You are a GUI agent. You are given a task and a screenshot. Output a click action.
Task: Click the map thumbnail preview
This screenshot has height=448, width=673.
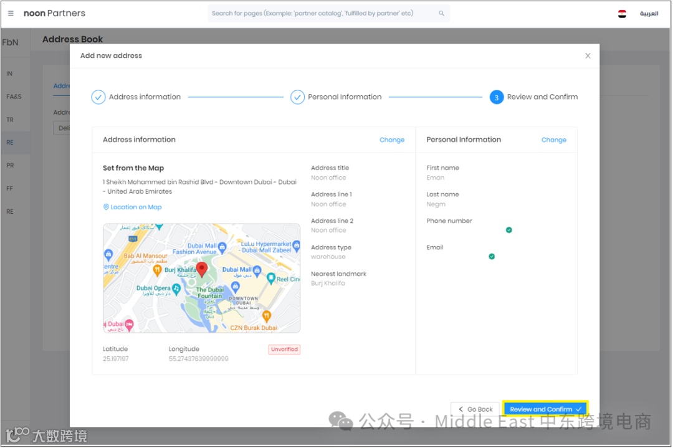click(202, 278)
